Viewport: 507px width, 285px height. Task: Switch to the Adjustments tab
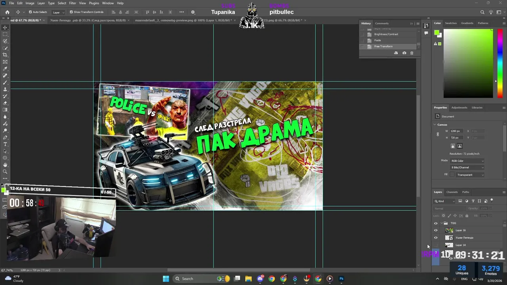point(459,108)
